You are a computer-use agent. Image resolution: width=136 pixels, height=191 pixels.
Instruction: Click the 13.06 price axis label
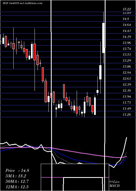click(127, 67)
